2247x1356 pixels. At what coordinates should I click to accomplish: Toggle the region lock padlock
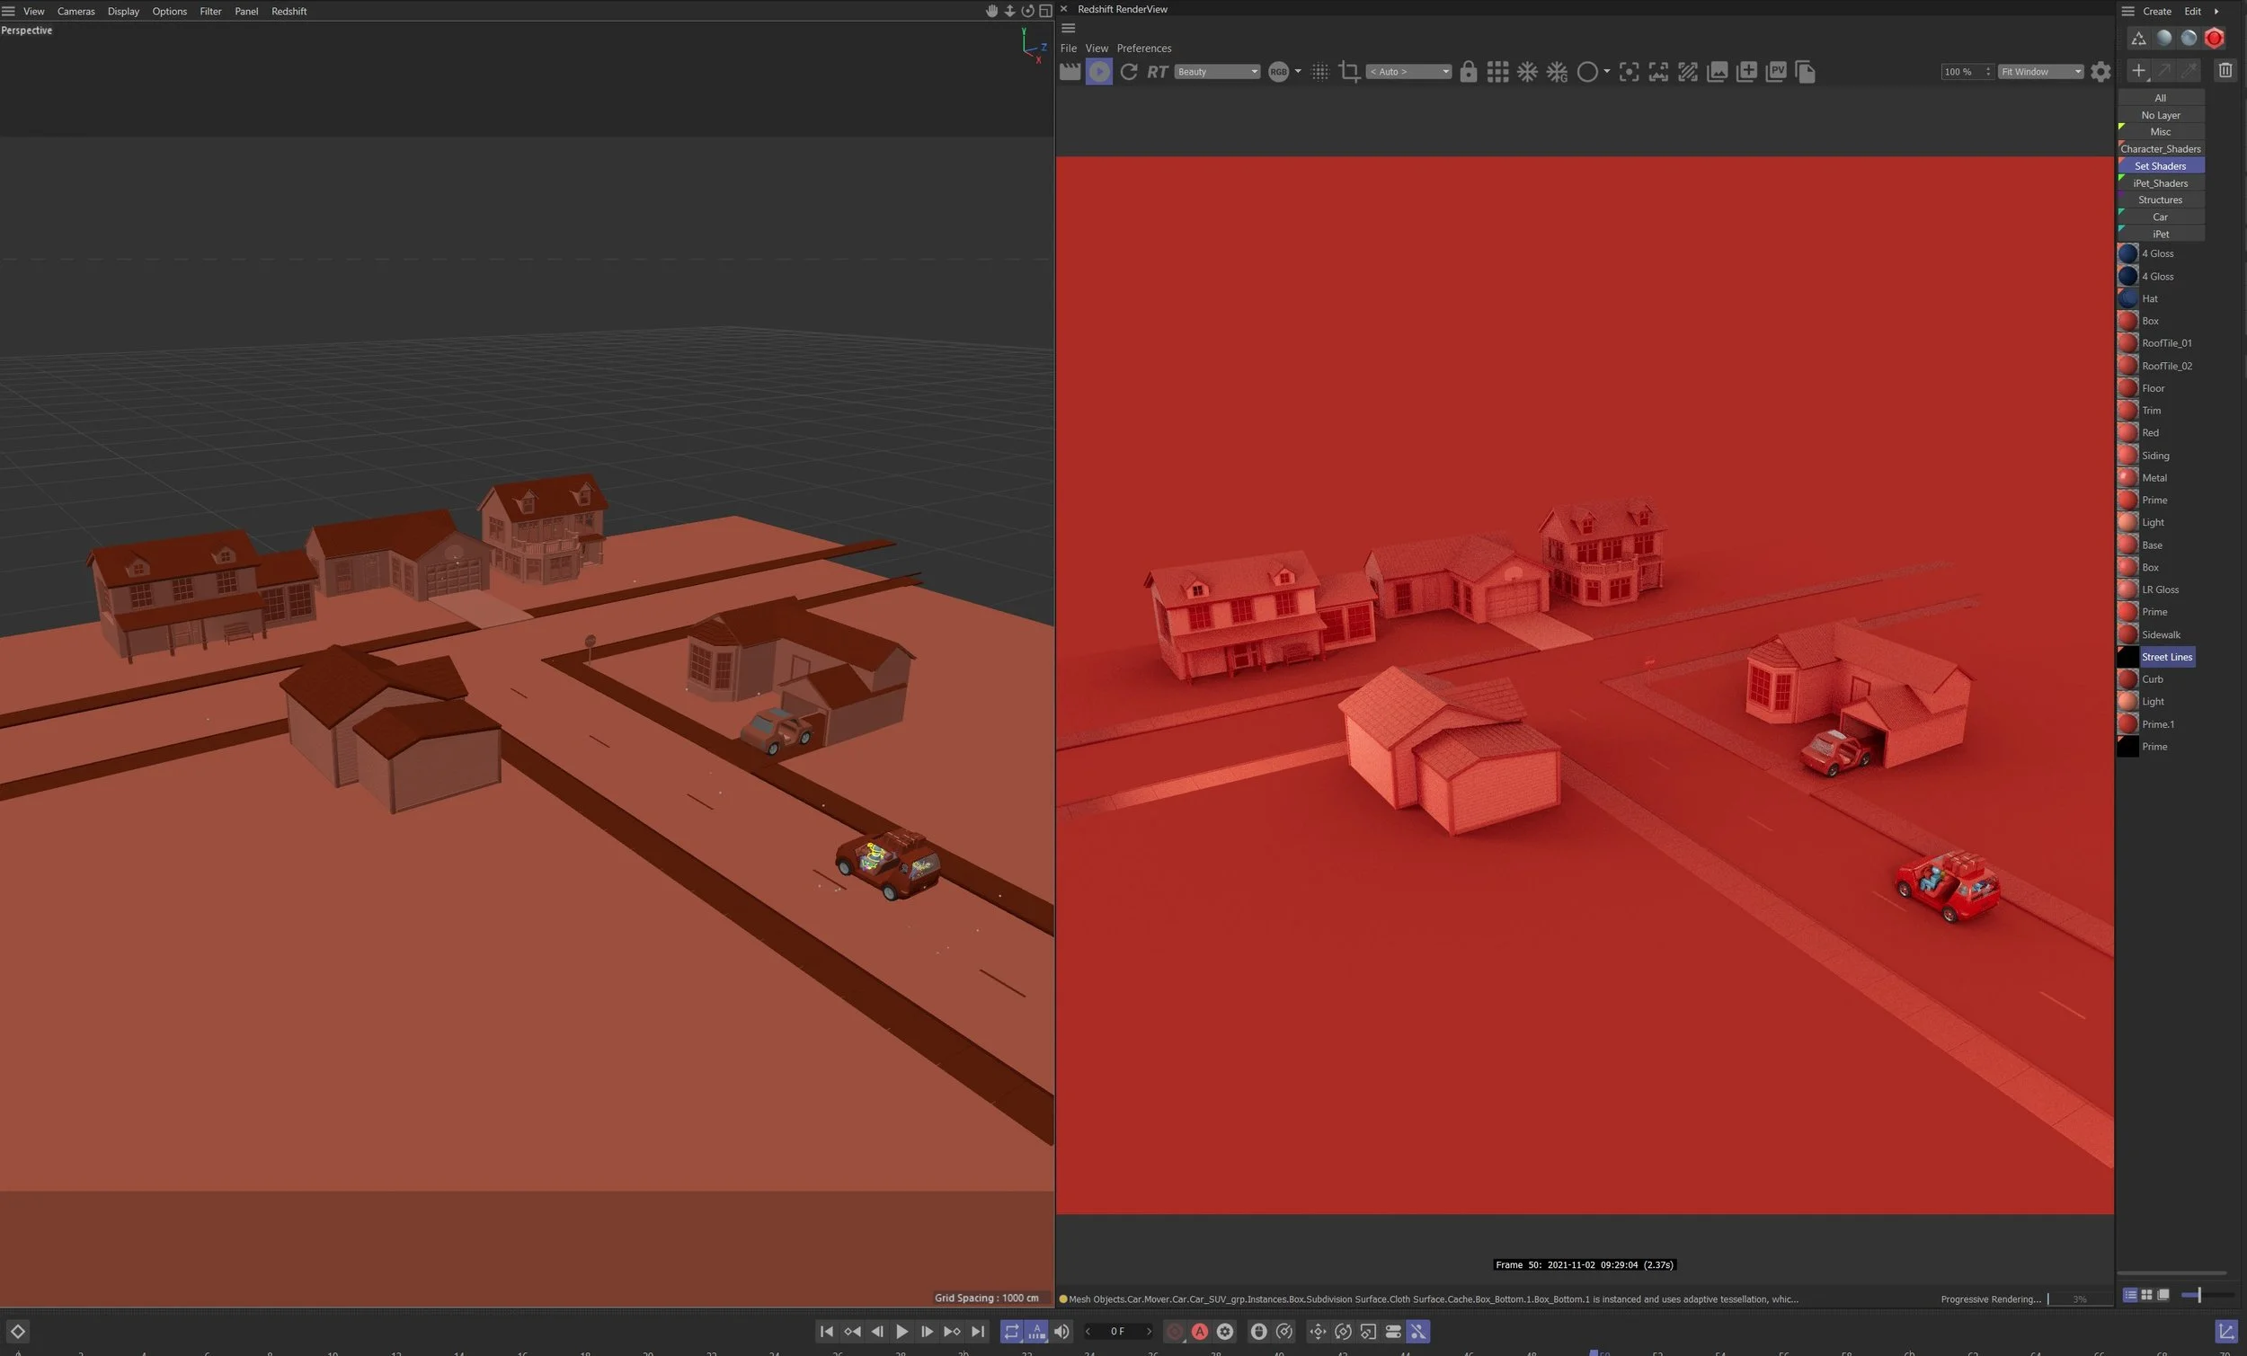1469,71
